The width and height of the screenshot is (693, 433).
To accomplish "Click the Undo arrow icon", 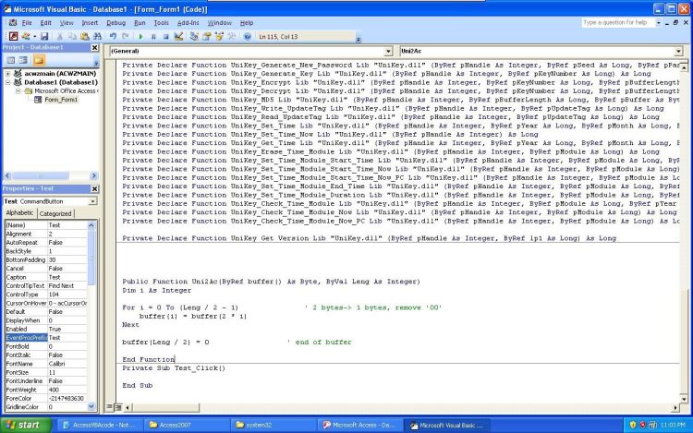I will click(x=113, y=36).
